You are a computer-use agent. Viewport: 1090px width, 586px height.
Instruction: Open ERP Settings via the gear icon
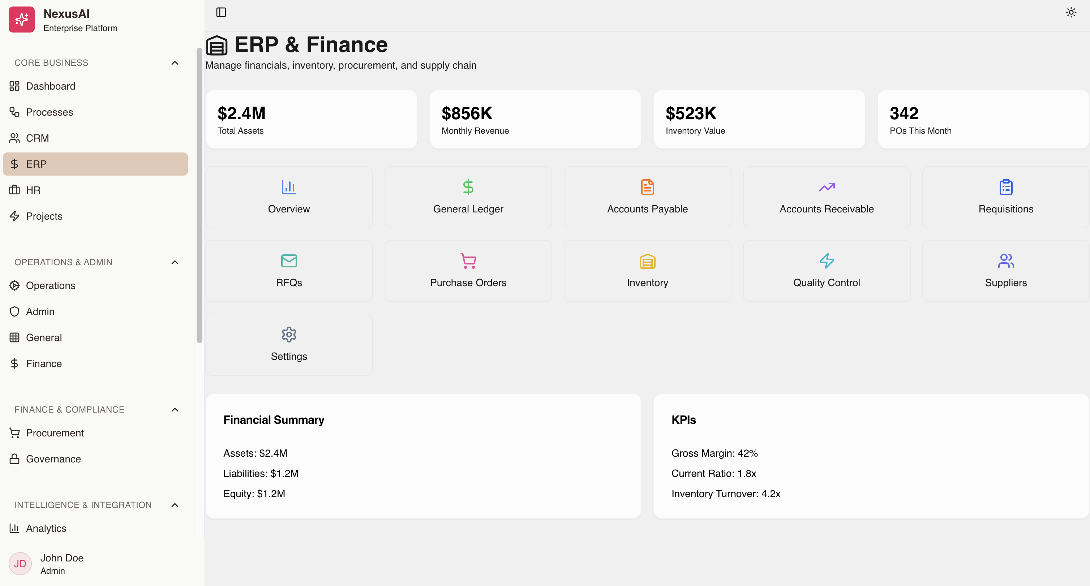288,334
